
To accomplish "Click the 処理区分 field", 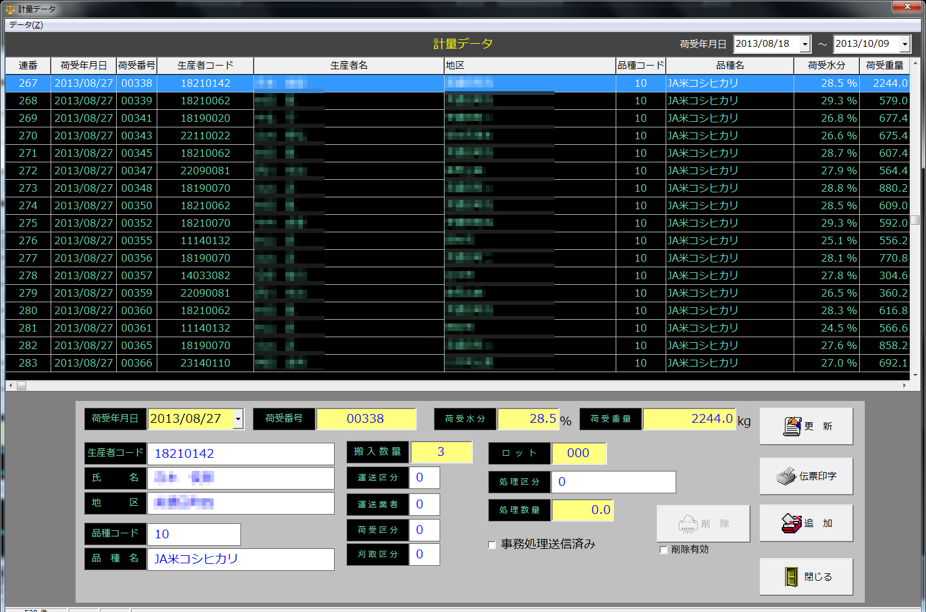I will pyautogui.click(x=613, y=482).
